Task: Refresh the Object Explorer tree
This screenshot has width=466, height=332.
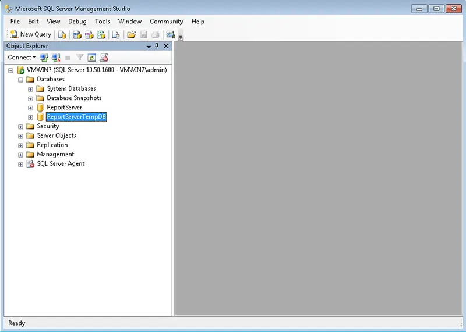Action: pyautogui.click(x=92, y=58)
